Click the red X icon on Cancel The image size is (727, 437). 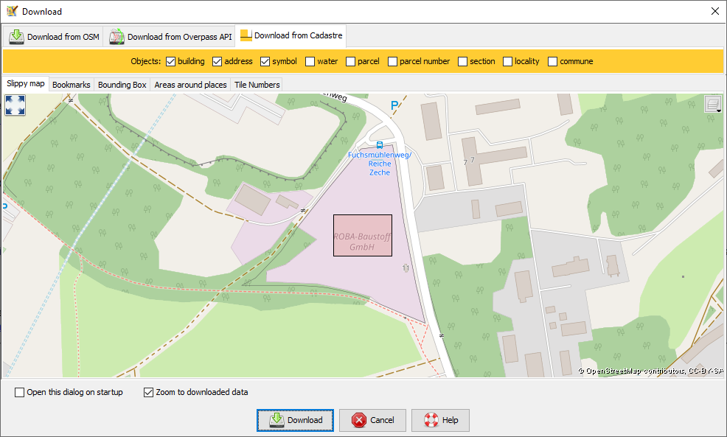point(359,420)
